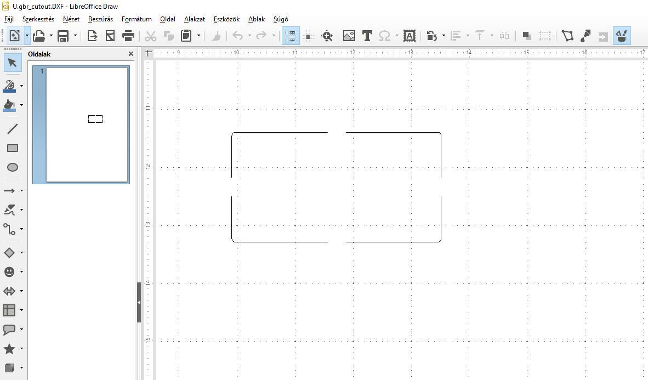Open the Beszúrás menu
The width and height of the screenshot is (648, 380).
tap(100, 19)
